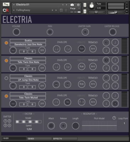Click the master VOLUME knob
This screenshot has height=142, width=130.
(x=16, y=32)
